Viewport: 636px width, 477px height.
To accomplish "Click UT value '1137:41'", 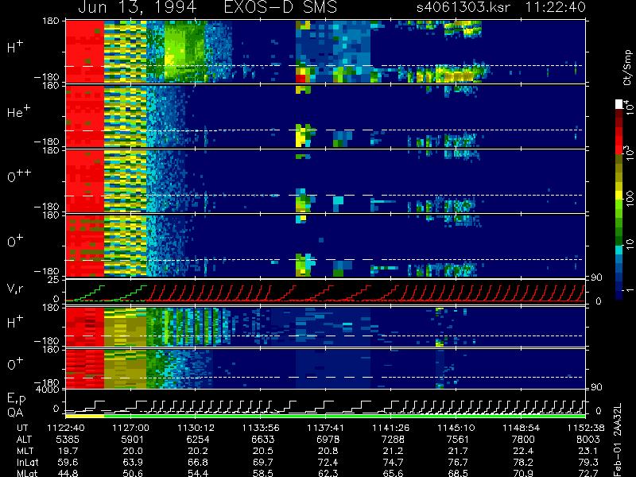I will tap(326, 428).
